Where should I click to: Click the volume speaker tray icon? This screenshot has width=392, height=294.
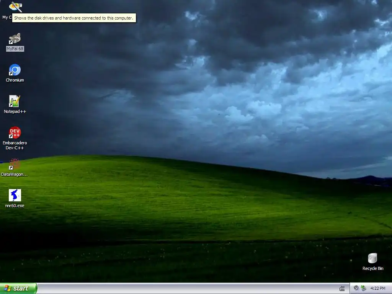pyautogui.click(x=356, y=288)
